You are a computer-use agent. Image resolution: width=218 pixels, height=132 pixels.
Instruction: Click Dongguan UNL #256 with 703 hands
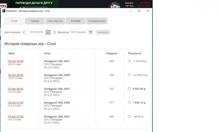pyautogui.click(x=57, y=75)
